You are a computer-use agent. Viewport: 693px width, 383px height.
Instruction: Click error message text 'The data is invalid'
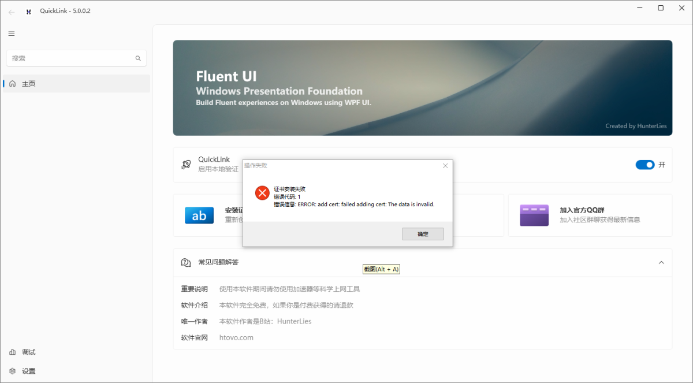pyautogui.click(x=411, y=204)
